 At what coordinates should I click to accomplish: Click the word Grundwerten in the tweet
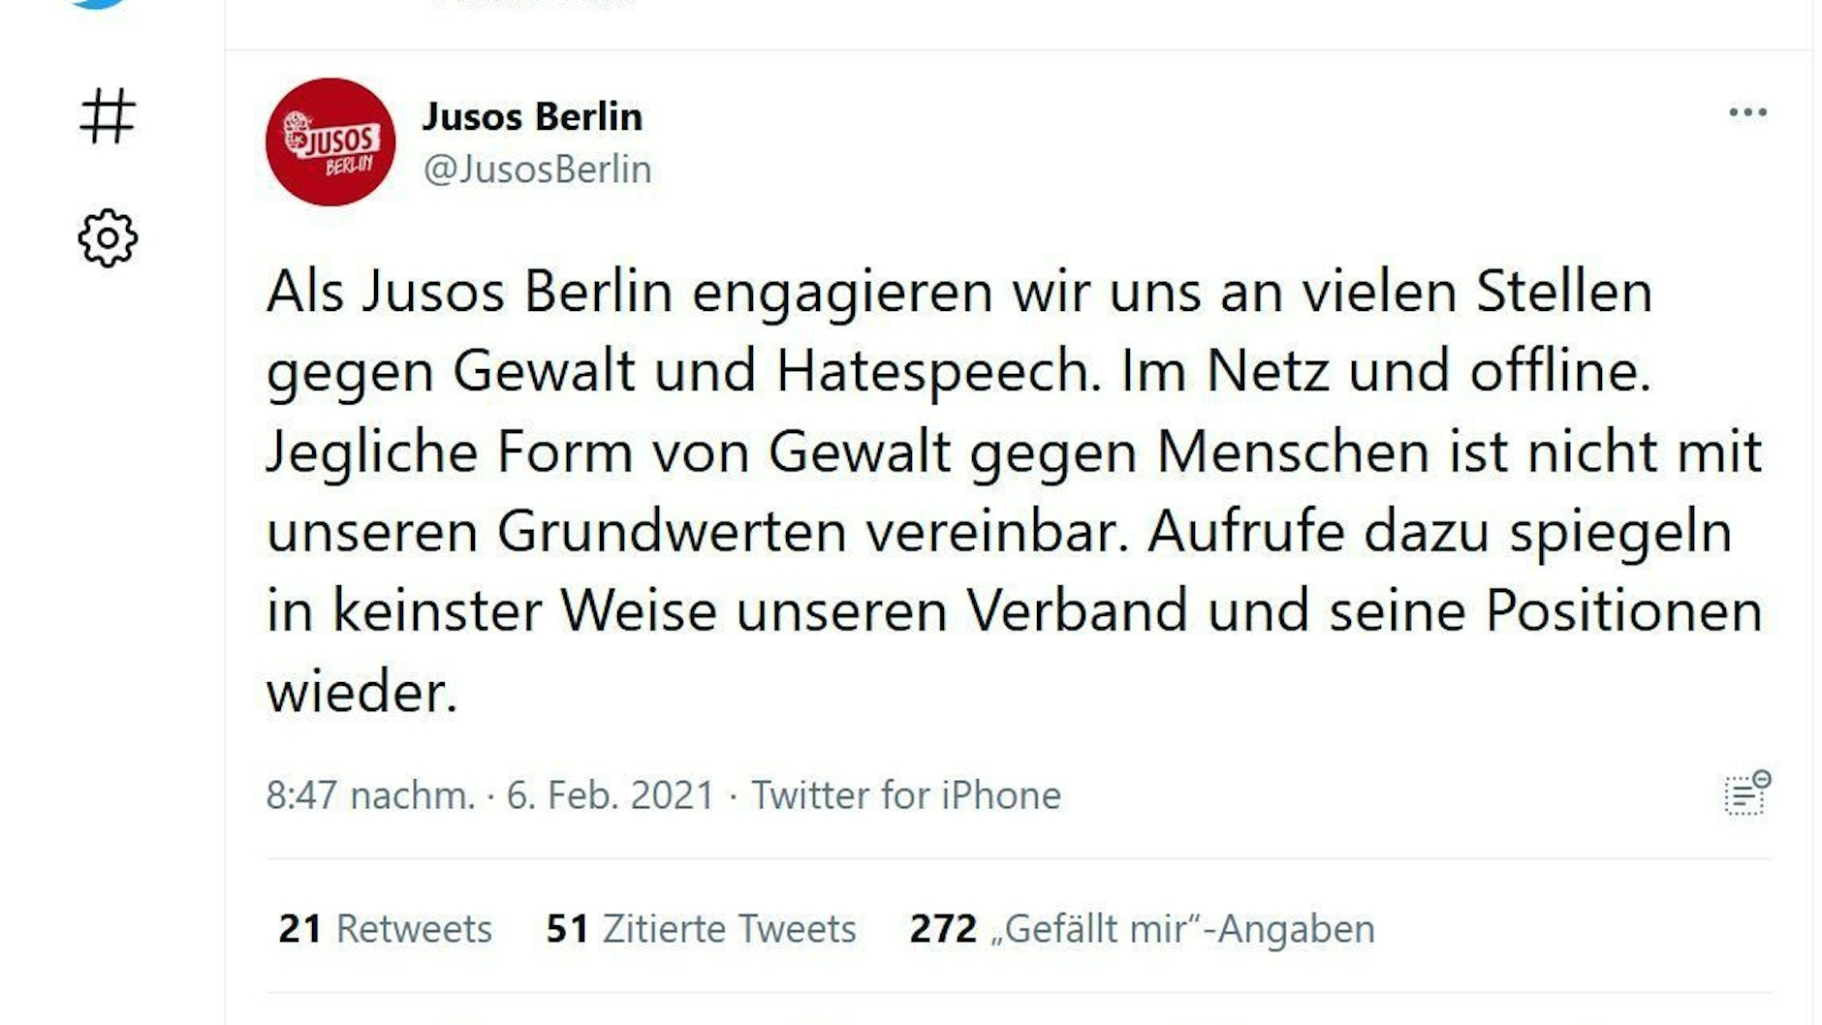tap(672, 531)
